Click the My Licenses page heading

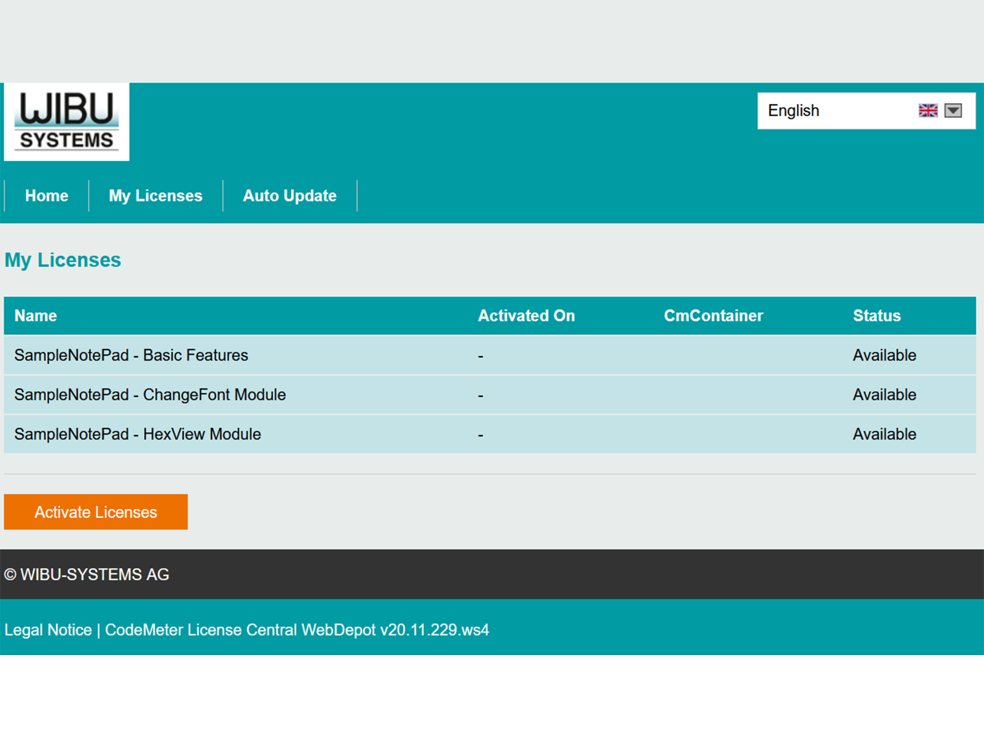point(62,260)
